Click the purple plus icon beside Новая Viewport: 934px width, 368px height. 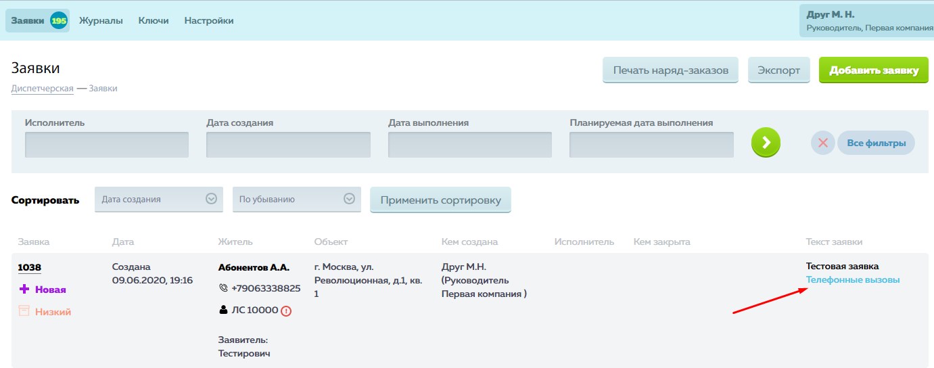[x=24, y=290]
